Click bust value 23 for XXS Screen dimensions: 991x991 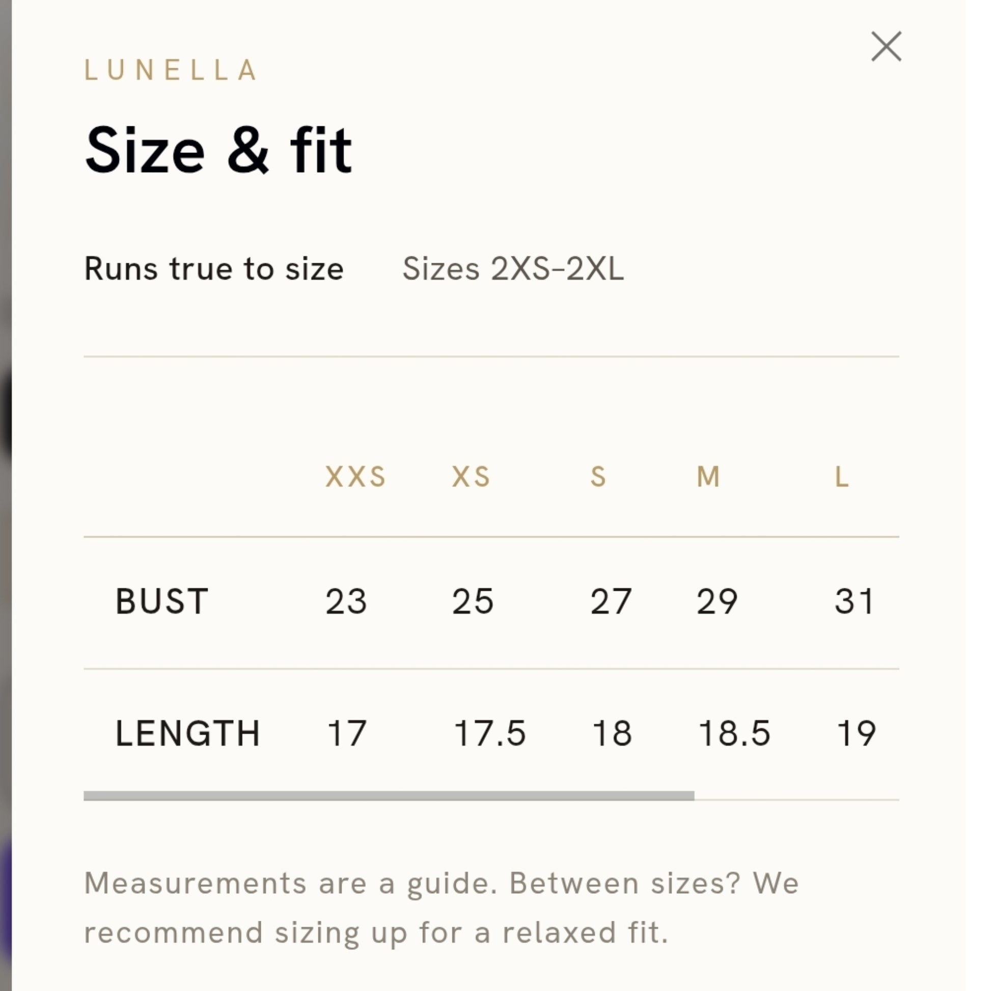click(346, 601)
